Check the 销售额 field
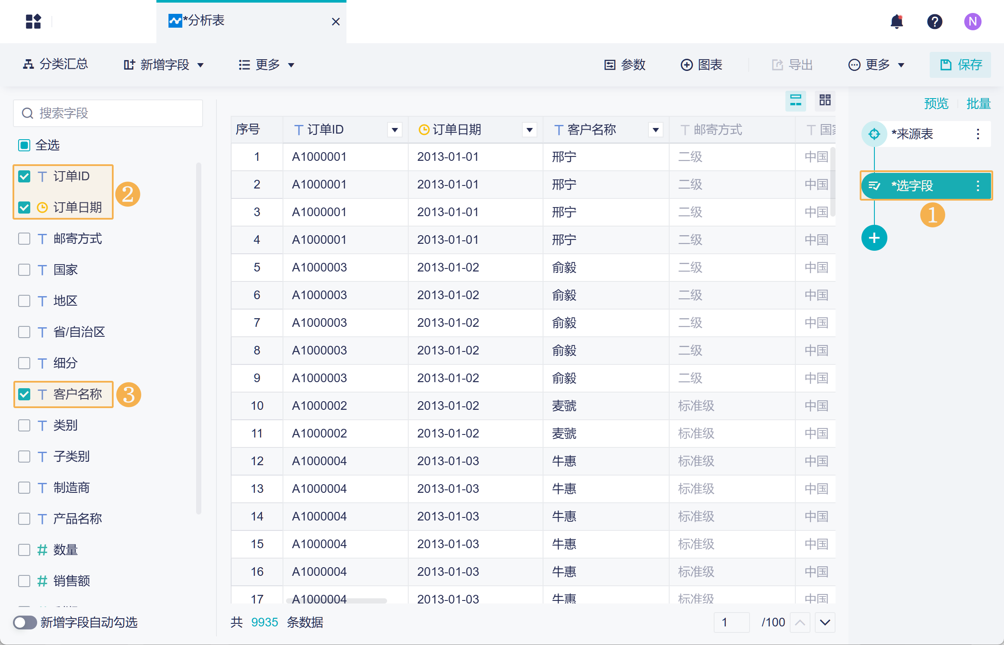The height and width of the screenshot is (645, 1004). coord(24,581)
